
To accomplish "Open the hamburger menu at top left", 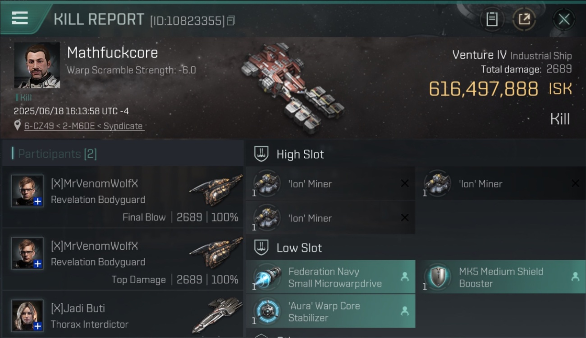I will [19, 18].
